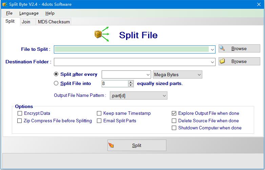Click the hand icon on the Split button
The image size is (265, 170).
coord(111,145)
